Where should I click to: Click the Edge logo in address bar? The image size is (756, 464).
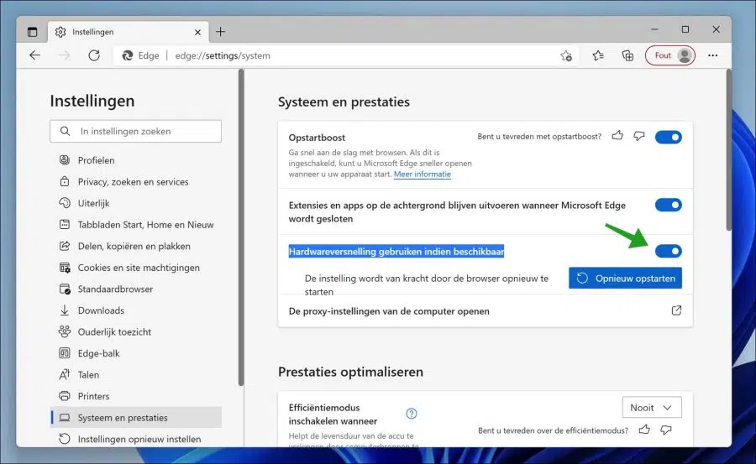[128, 56]
